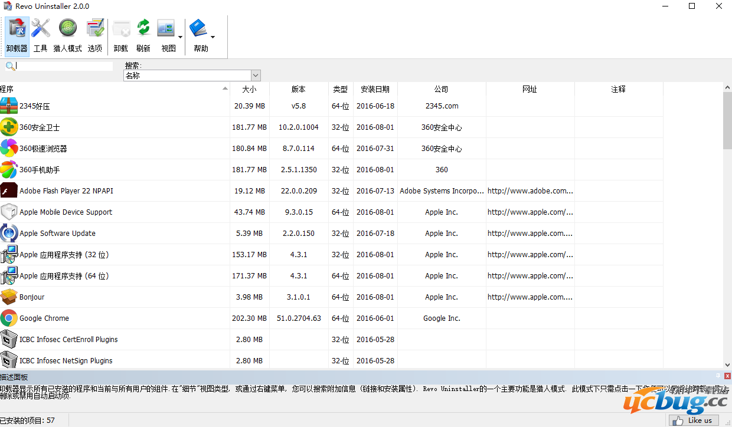Sort list by 安装日期 column header
Viewport: 732px width, 427px height.
tap(375, 89)
